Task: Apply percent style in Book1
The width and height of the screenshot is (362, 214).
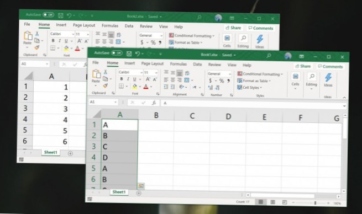Action: tap(222, 81)
